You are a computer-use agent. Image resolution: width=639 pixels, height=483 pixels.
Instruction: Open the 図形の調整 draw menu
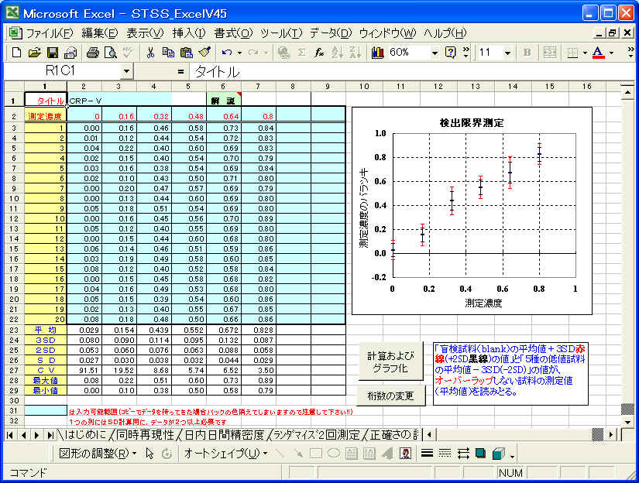click(x=98, y=454)
